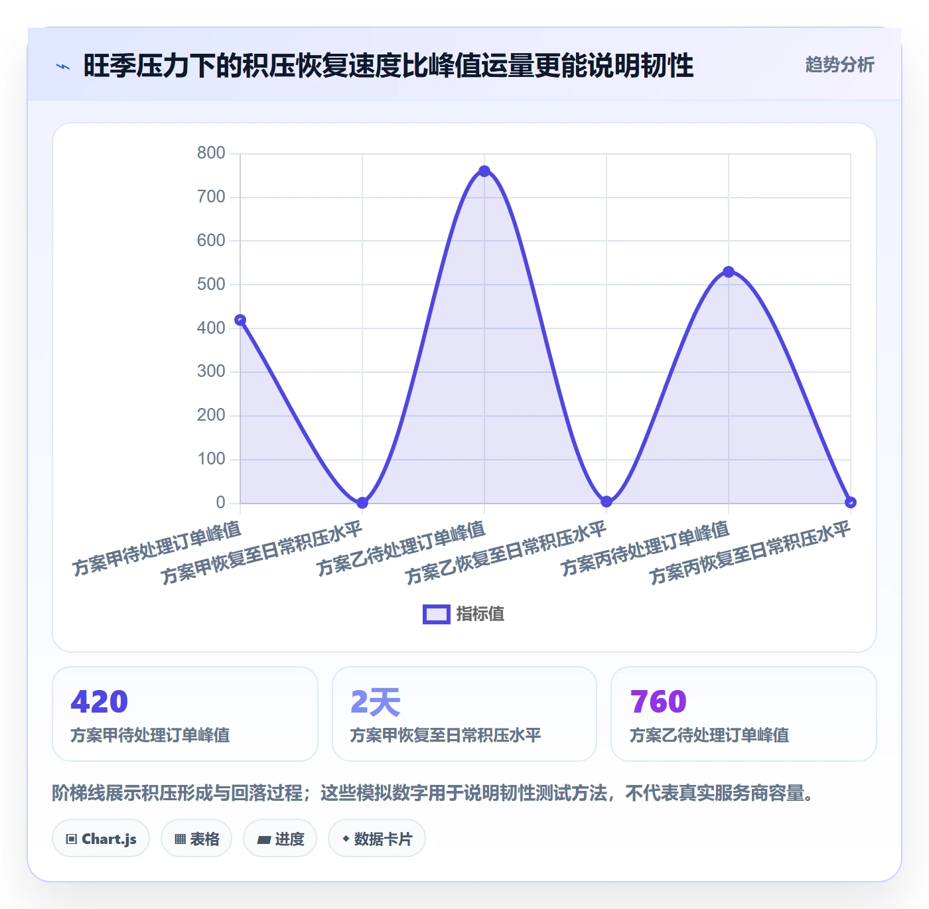Click the x-axis label 方案丙恢复至日常积压水平
Image resolution: width=929 pixels, height=909 pixels.
(x=750, y=553)
